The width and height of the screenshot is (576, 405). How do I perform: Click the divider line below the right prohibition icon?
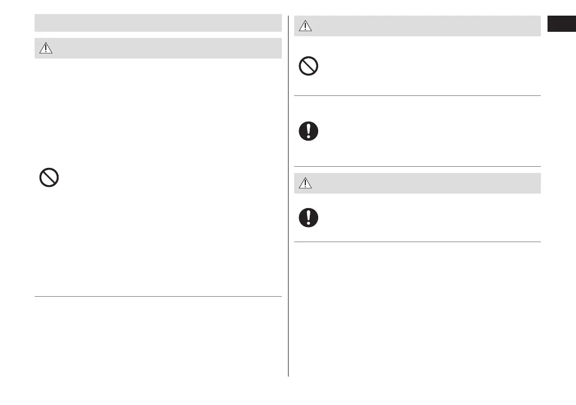(417, 95)
